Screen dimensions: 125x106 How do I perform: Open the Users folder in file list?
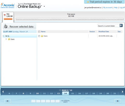pos(45,36)
